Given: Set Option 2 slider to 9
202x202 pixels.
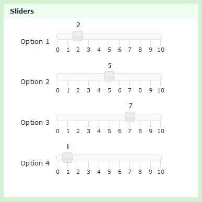Looking at the screenshot, I should pyautogui.click(x=150, y=77).
